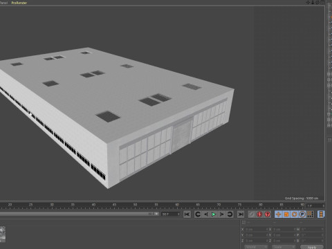
Task: Click the stepper on the end frame field
Action: 178,214
